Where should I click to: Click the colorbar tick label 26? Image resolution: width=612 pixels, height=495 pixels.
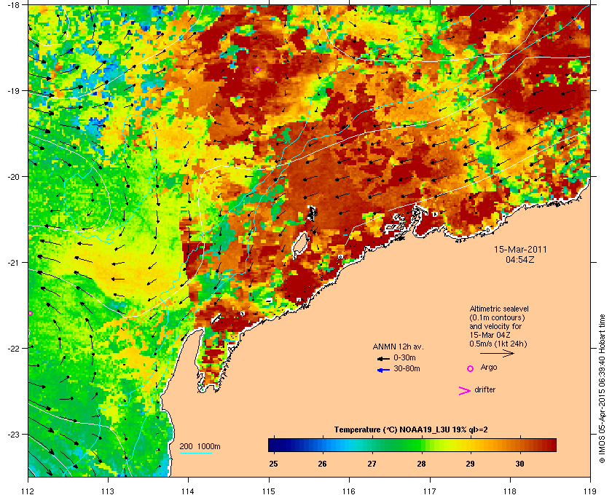322,464
